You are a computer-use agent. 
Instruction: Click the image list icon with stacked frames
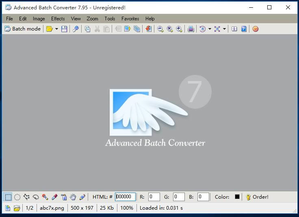tap(137, 29)
